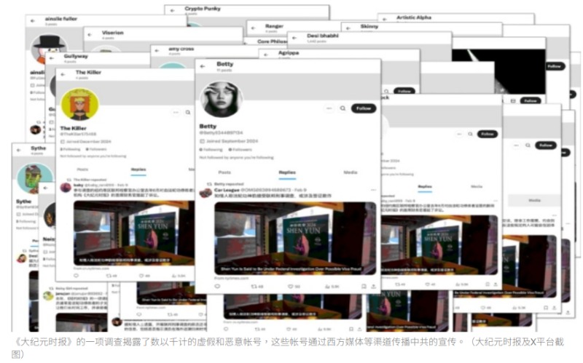The image size is (583, 363).
Task: Open more options circle on Betty's profile
Action: pyautogui.click(x=329, y=108)
